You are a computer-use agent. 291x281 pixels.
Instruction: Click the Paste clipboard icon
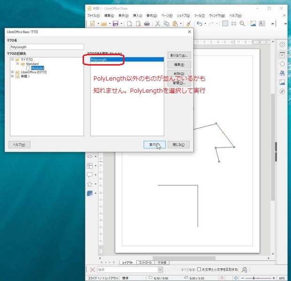click(x=175, y=24)
